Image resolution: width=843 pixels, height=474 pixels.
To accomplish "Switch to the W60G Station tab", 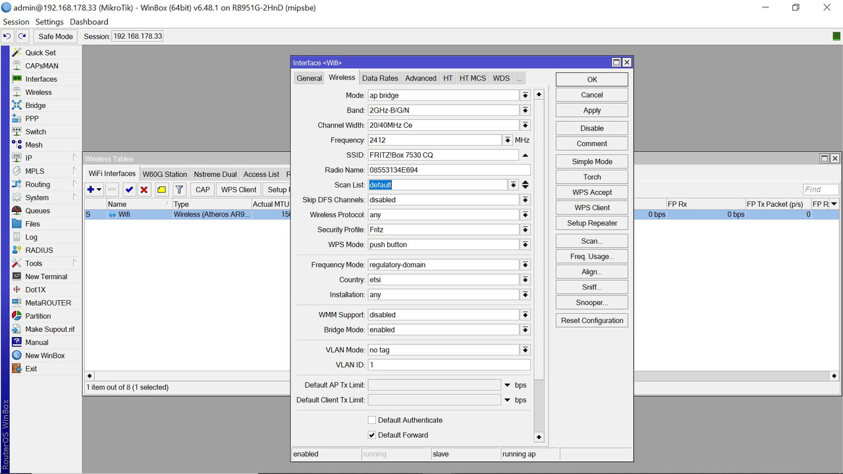I will [x=165, y=174].
